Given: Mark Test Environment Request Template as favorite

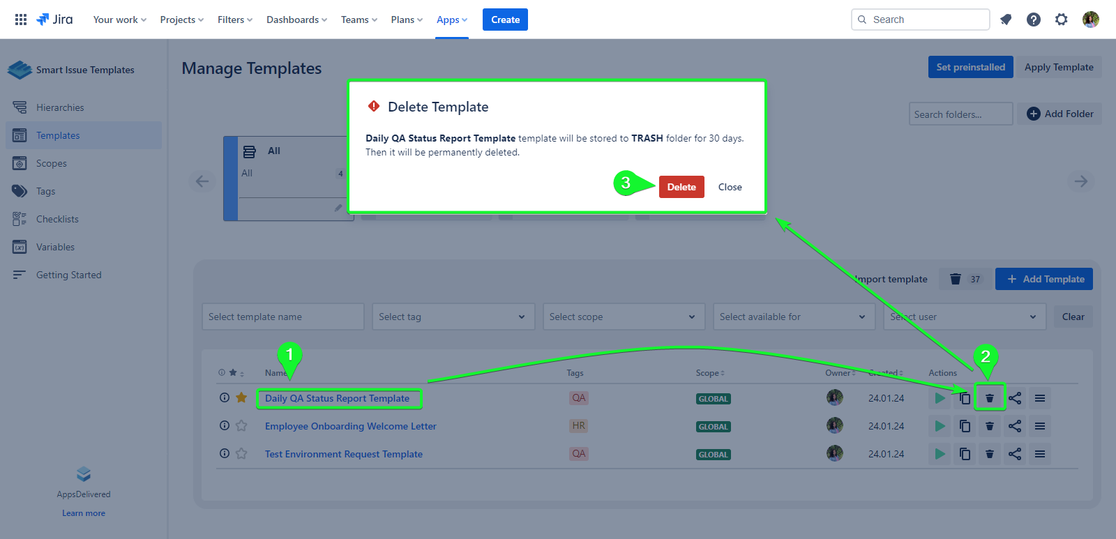Looking at the screenshot, I should [241, 453].
